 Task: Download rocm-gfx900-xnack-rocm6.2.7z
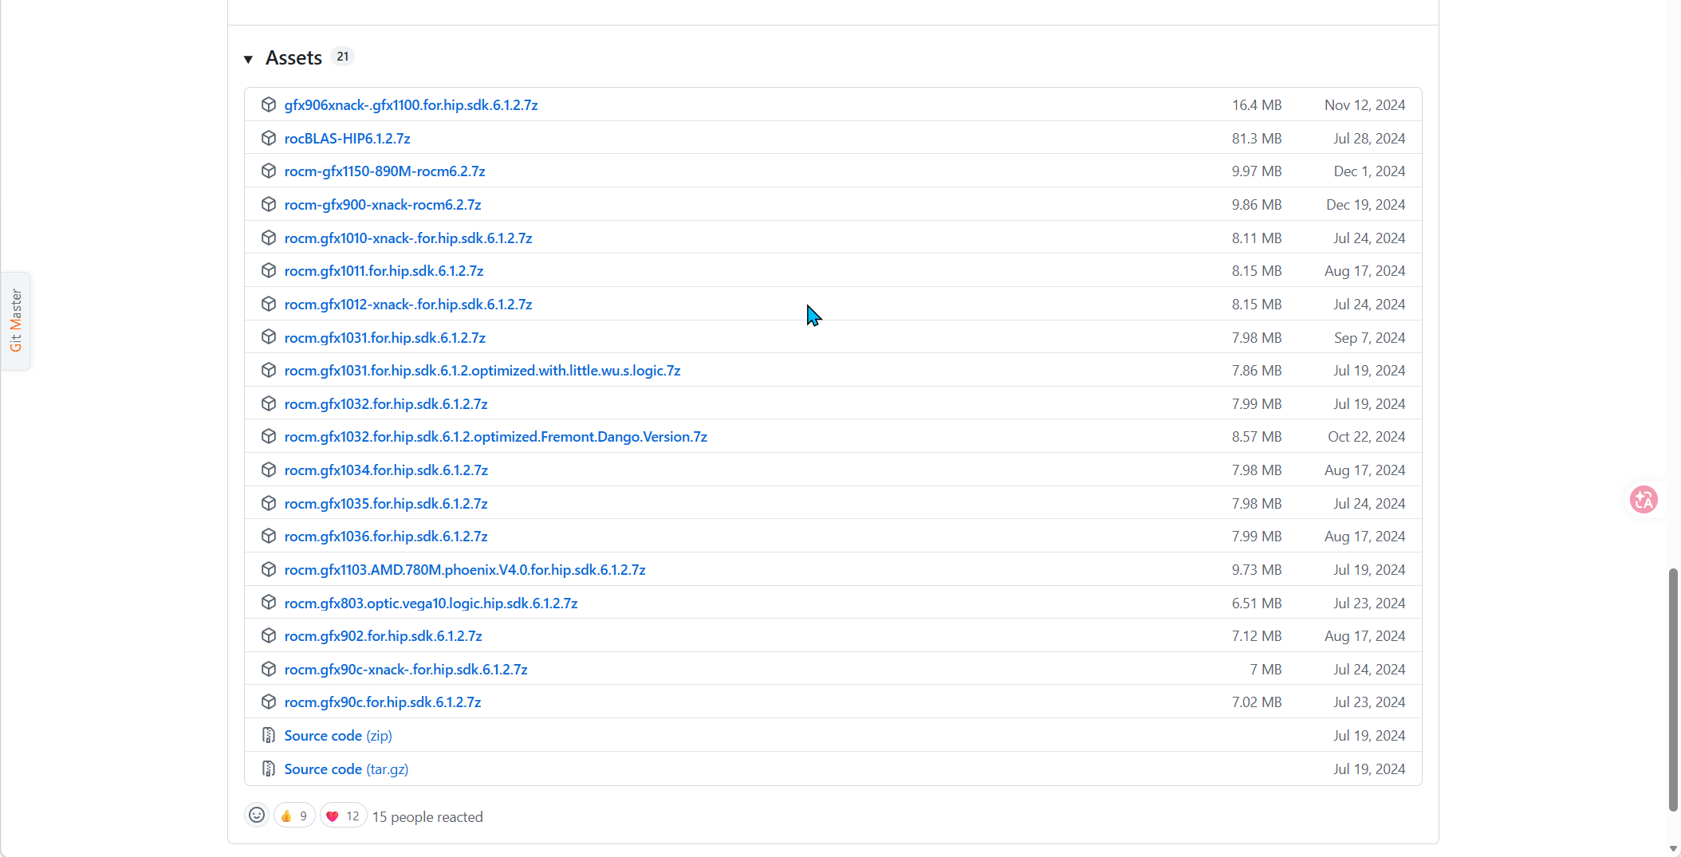[x=383, y=204]
